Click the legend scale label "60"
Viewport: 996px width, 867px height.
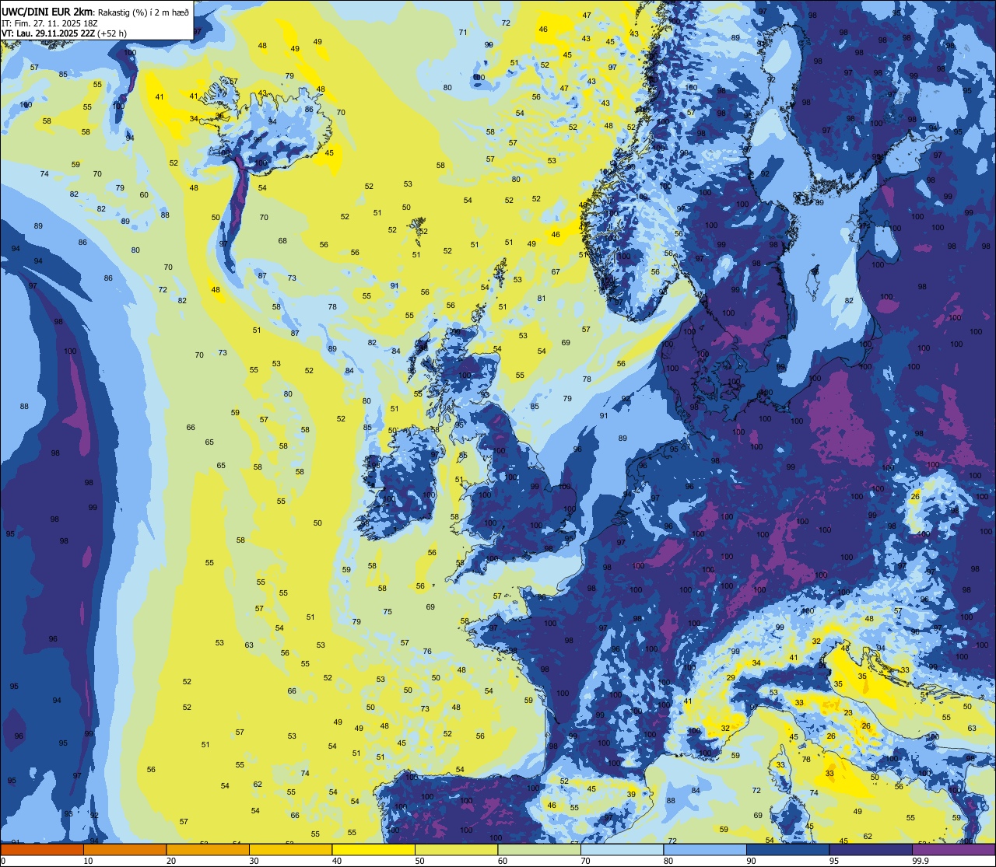point(503,861)
